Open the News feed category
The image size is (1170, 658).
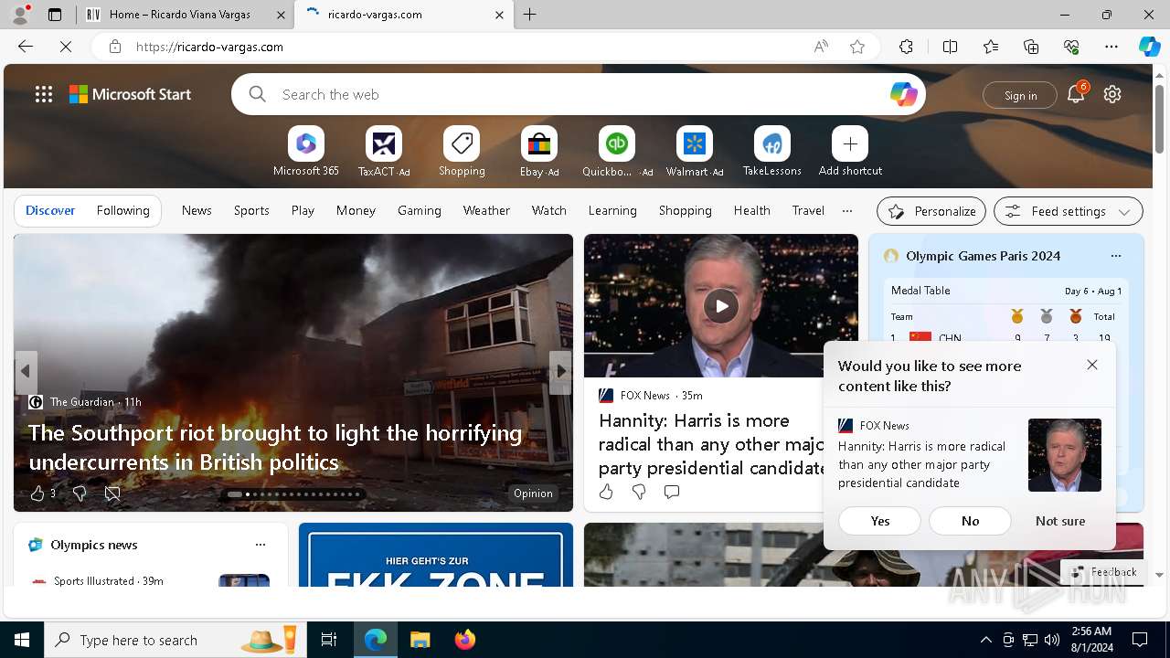(197, 210)
